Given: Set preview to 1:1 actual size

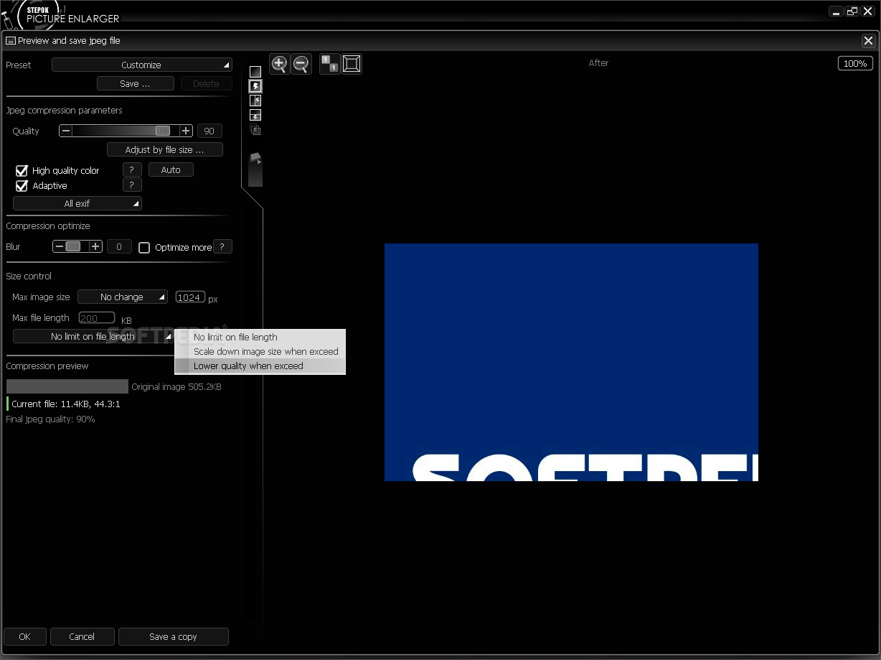Looking at the screenshot, I should tap(330, 64).
